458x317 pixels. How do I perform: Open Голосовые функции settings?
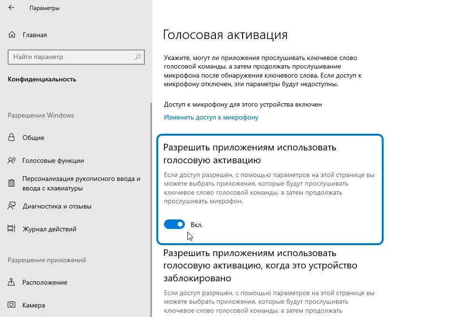53,160
